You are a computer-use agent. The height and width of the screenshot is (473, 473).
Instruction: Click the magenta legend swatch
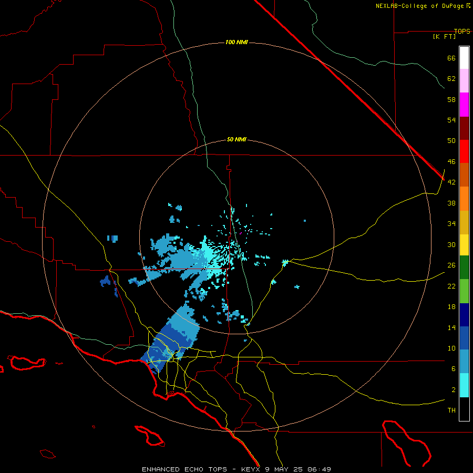click(x=464, y=105)
